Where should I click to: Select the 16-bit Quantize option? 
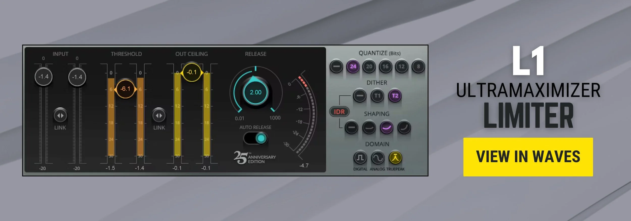pos(385,66)
